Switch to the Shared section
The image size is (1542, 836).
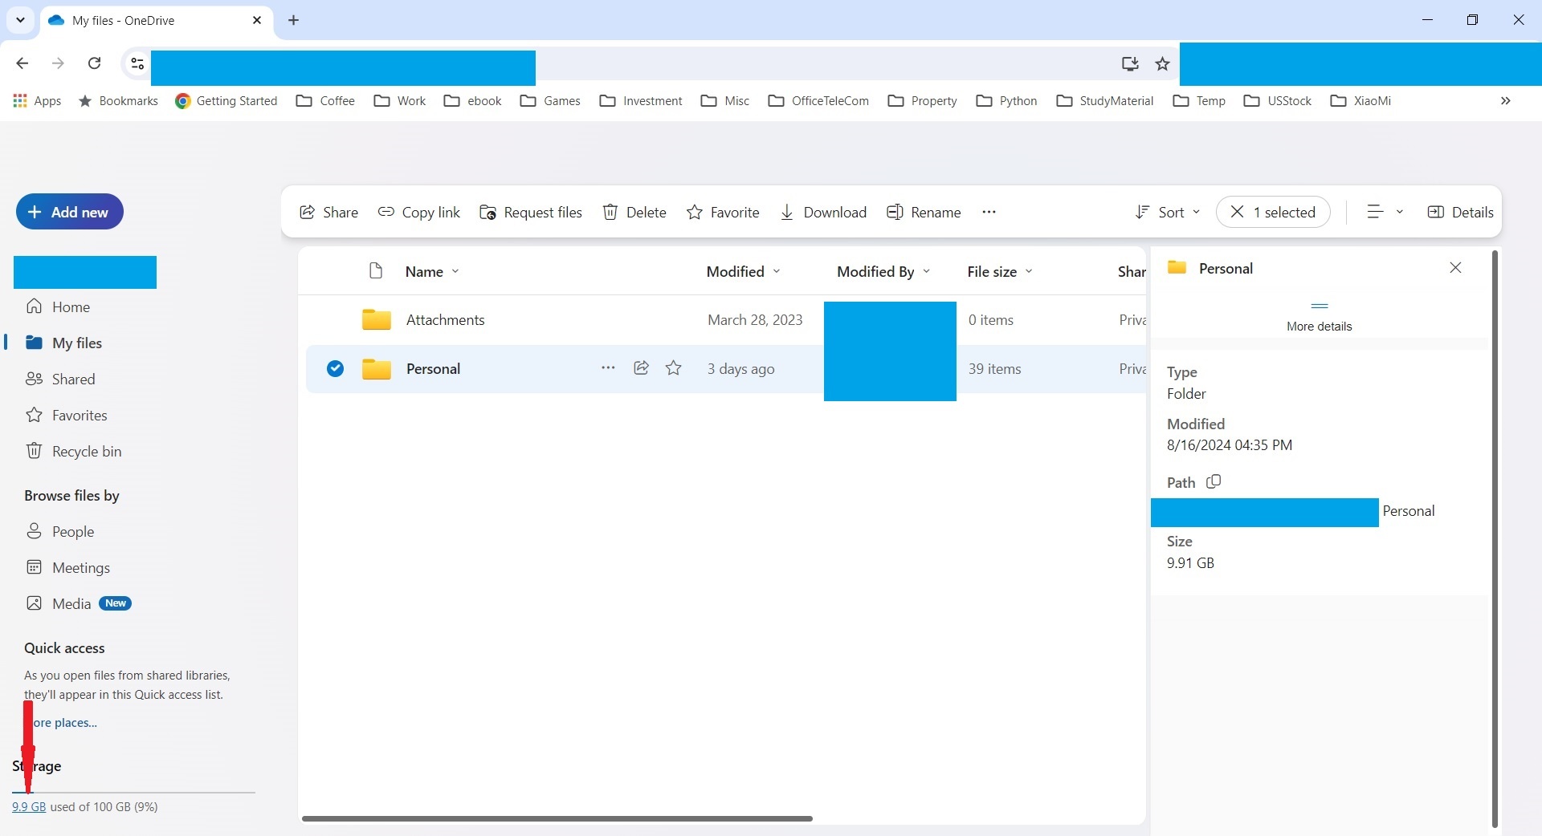click(72, 379)
